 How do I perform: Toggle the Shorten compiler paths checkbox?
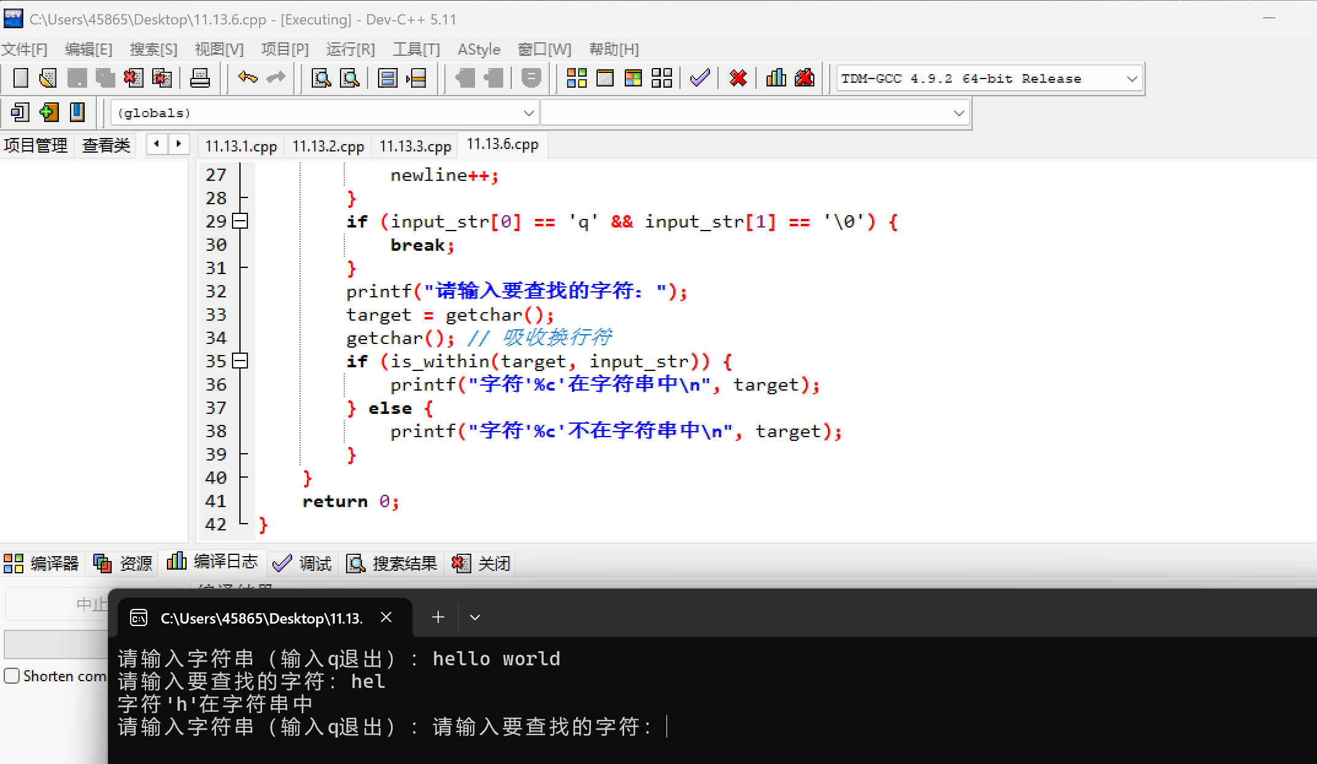click(12, 676)
